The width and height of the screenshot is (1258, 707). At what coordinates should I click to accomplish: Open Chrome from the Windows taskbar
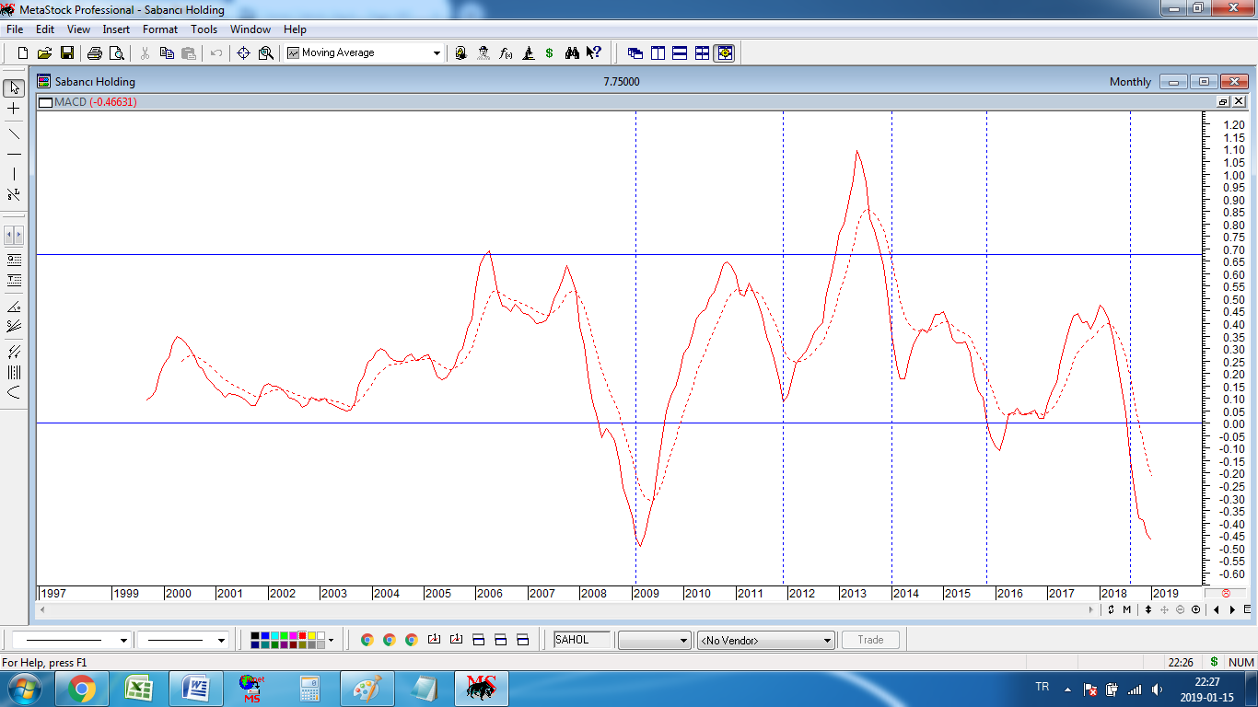(82, 689)
